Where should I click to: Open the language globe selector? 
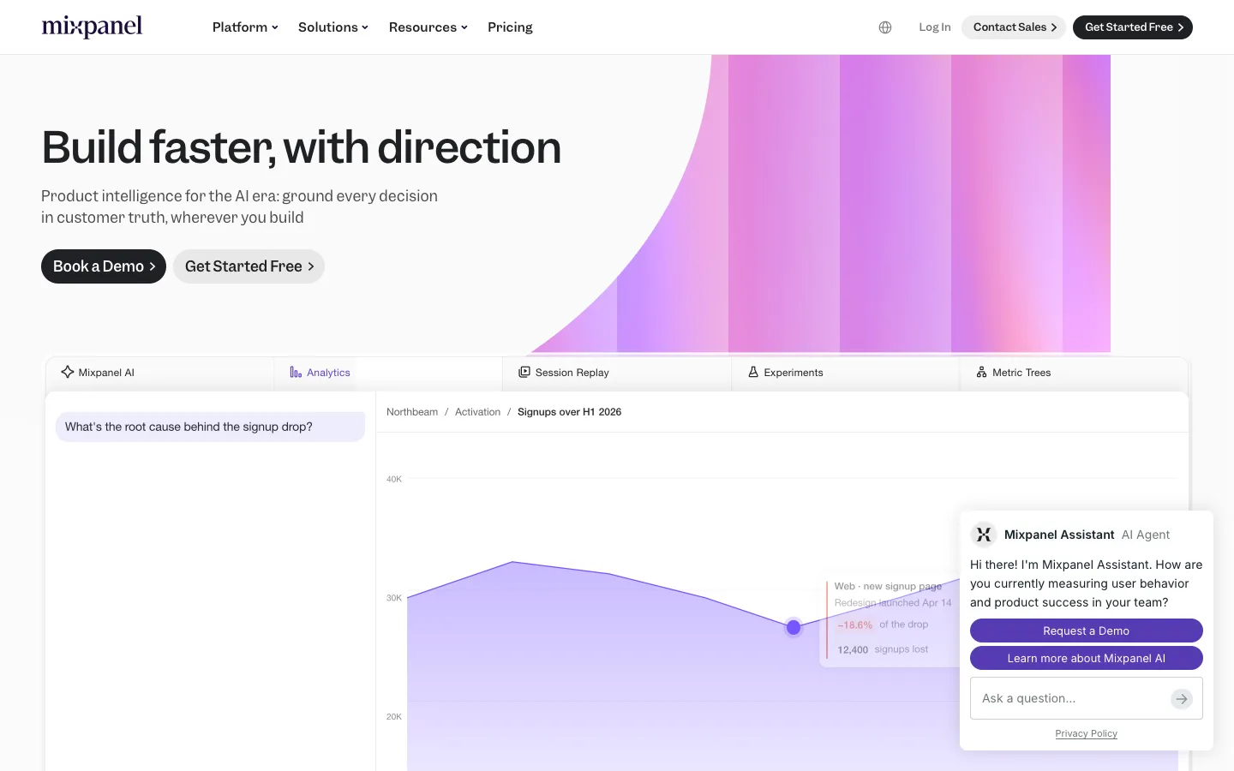pos(885,27)
